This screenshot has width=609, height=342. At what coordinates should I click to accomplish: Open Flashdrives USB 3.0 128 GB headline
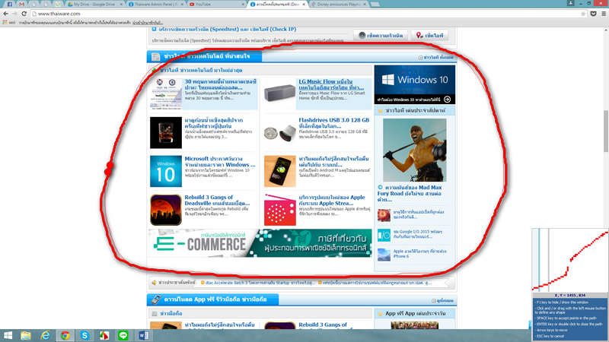(x=334, y=123)
